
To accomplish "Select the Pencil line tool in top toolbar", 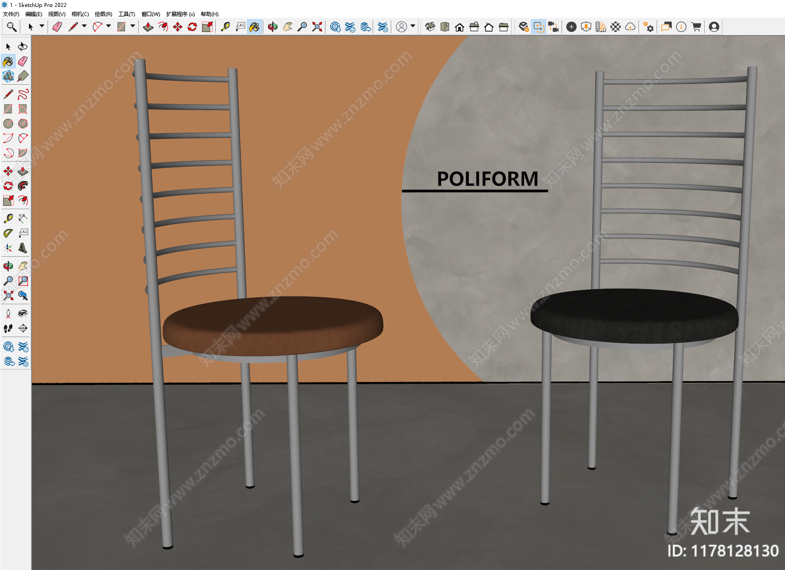I will tap(74, 27).
